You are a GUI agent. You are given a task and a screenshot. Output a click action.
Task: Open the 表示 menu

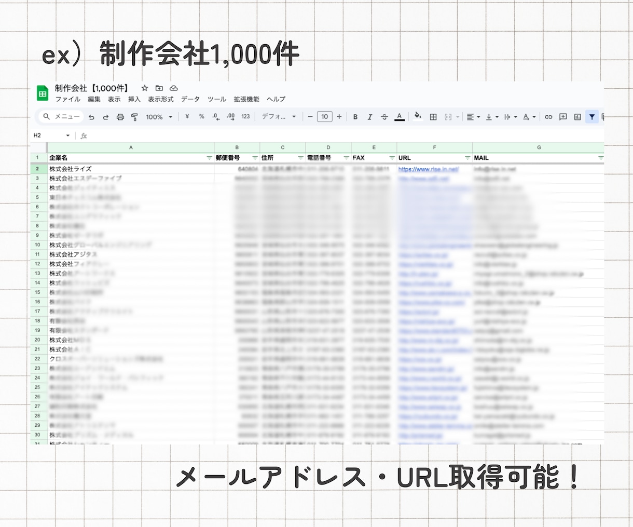(114, 99)
